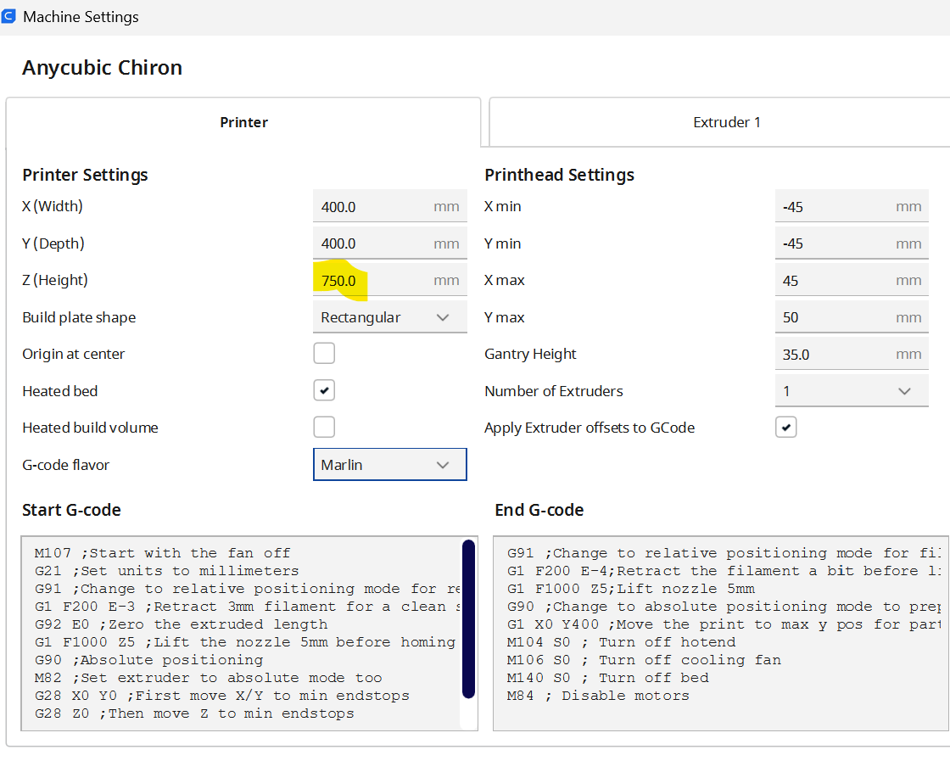The image size is (950, 772).
Task: Open the Build plate shape dropdown
Action: pos(389,316)
